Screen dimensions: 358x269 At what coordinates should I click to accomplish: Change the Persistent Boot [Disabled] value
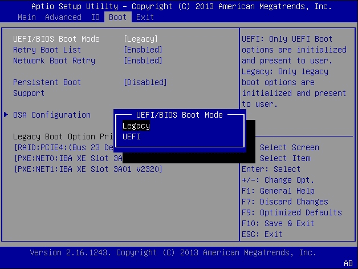145,82
